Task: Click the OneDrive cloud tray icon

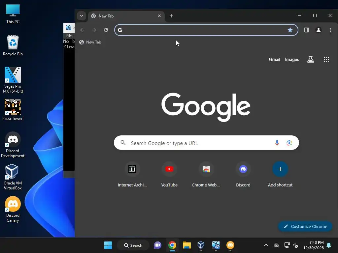Action: [x=277, y=245]
